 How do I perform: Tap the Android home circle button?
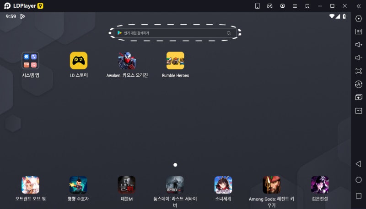tap(359, 180)
